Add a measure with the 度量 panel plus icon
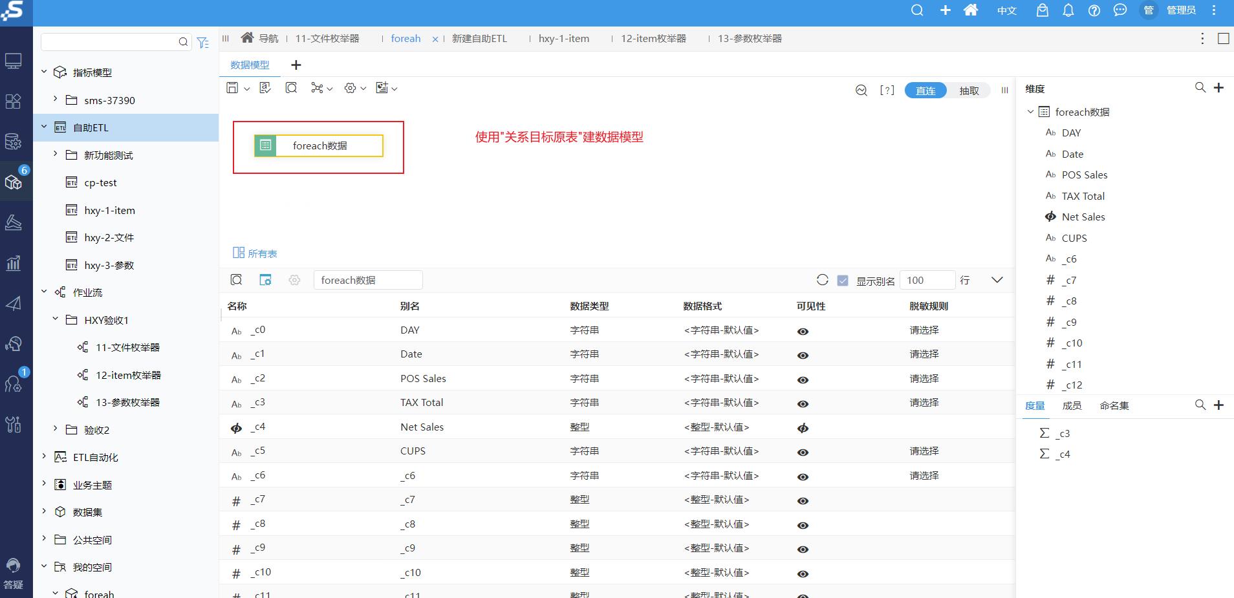1234x598 pixels. pos(1219,405)
